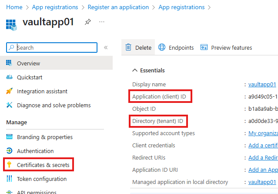Image resolution: width=278 pixels, height=194 pixels.
Task: Select the Object ID value b1a8a9ab
Action: (x=263, y=109)
